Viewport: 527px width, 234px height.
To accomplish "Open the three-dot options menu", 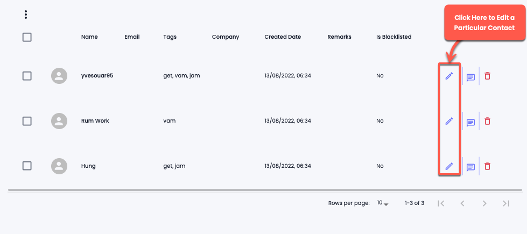I will tap(25, 15).
